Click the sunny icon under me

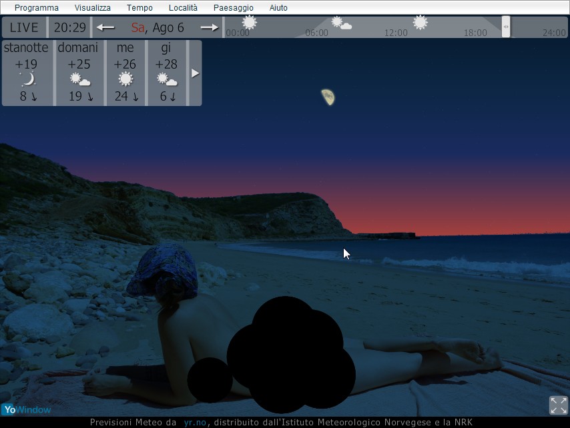pos(125,79)
